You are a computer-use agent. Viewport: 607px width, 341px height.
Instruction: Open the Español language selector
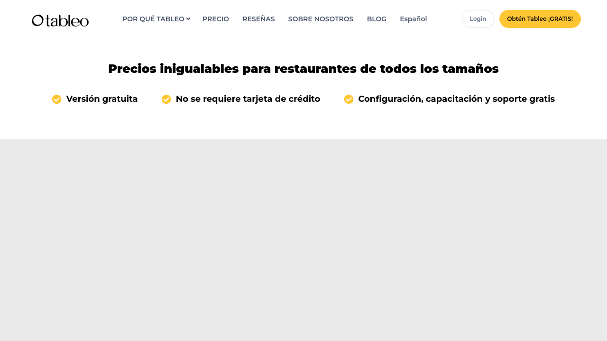413,19
